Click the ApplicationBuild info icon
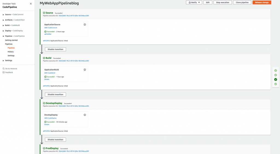 tap(85, 70)
